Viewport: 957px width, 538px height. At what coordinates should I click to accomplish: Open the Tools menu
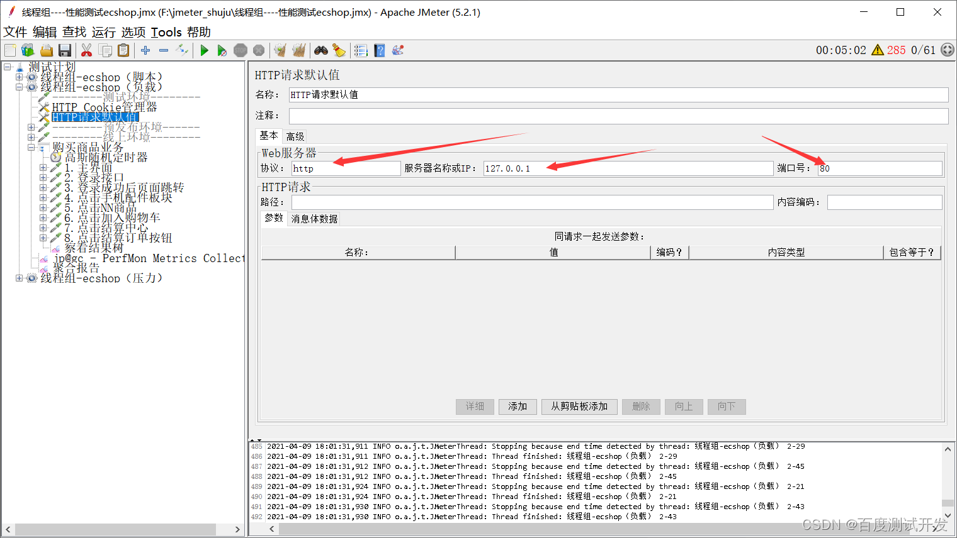[x=166, y=32]
